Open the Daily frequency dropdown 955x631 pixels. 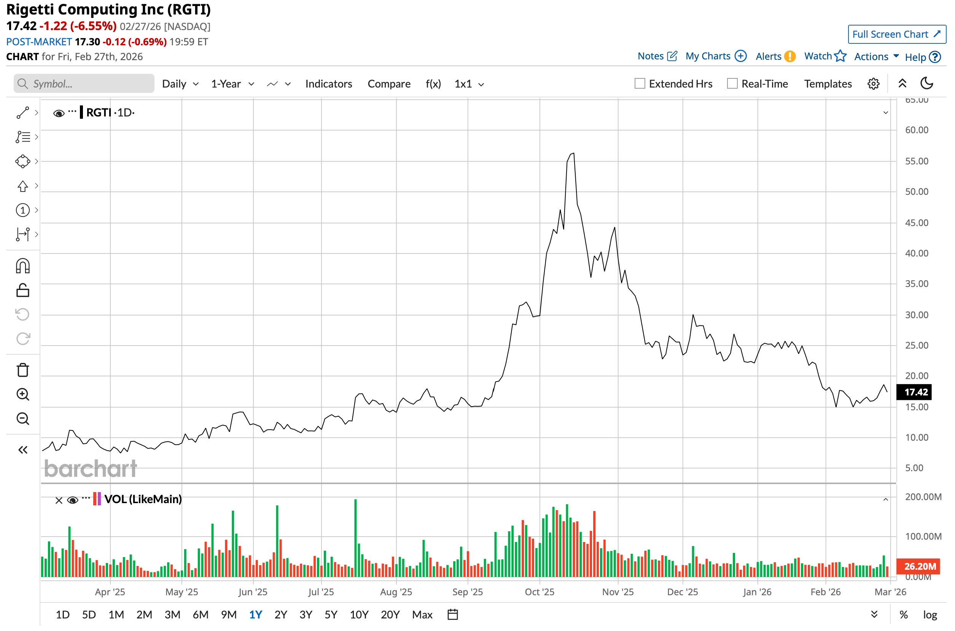point(180,84)
